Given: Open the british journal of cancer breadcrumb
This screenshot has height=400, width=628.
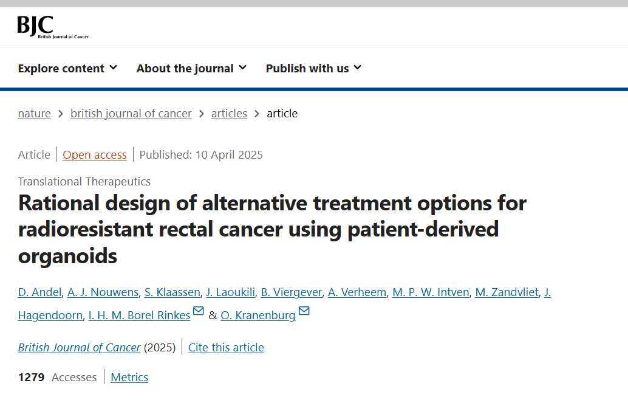Looking at the screenshot, I should coord(131,114).
